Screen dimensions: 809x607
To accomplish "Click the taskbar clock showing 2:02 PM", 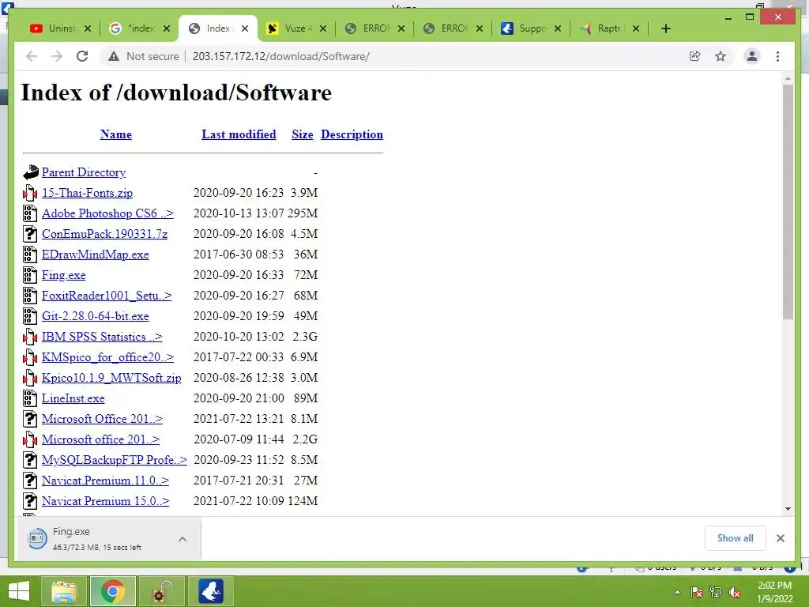I will 774,592.
